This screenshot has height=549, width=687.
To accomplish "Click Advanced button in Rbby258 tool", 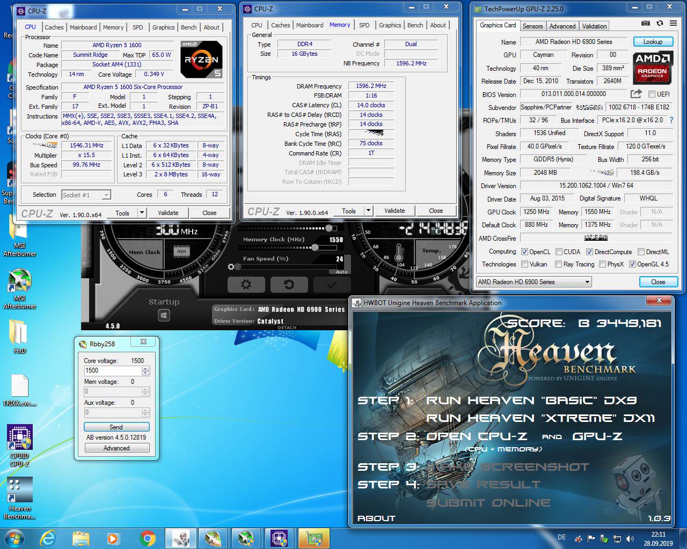I will pyautogui.click(x=116, y=448).
